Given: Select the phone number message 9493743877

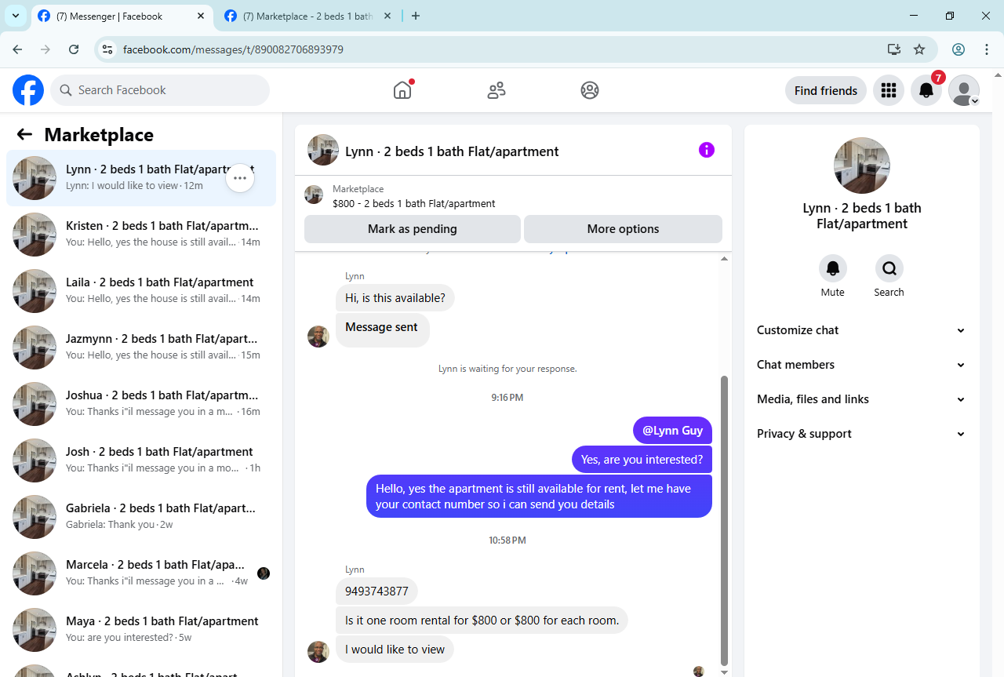Looking at the screenshot, I should tap(376, 591).
